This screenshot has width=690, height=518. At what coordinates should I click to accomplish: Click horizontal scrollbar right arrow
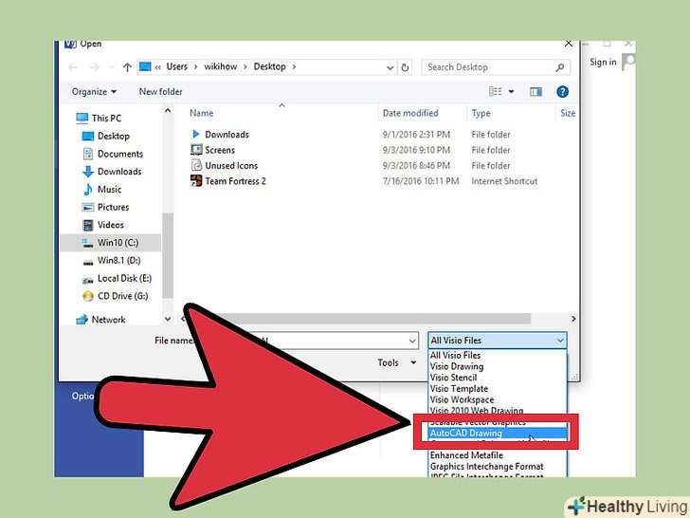572,319
